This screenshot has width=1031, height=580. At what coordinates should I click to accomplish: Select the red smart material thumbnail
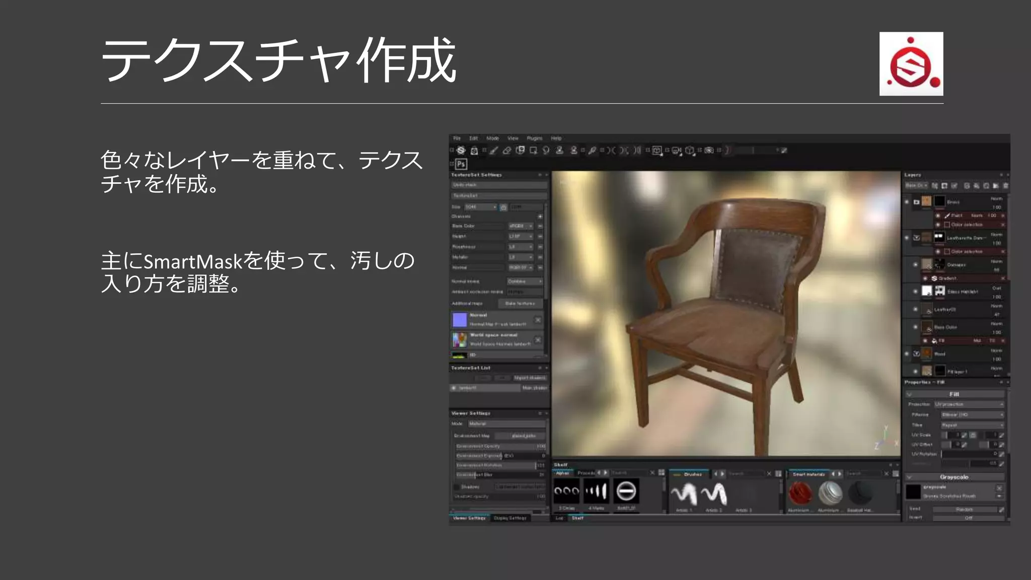coord(800,493)
